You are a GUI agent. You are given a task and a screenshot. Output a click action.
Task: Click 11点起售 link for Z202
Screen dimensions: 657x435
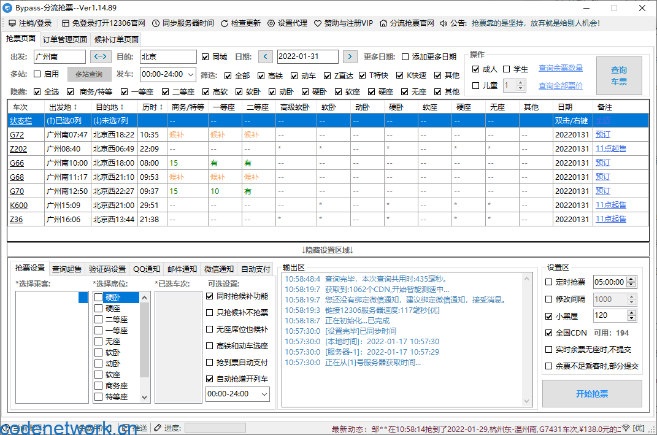(611, 148)
